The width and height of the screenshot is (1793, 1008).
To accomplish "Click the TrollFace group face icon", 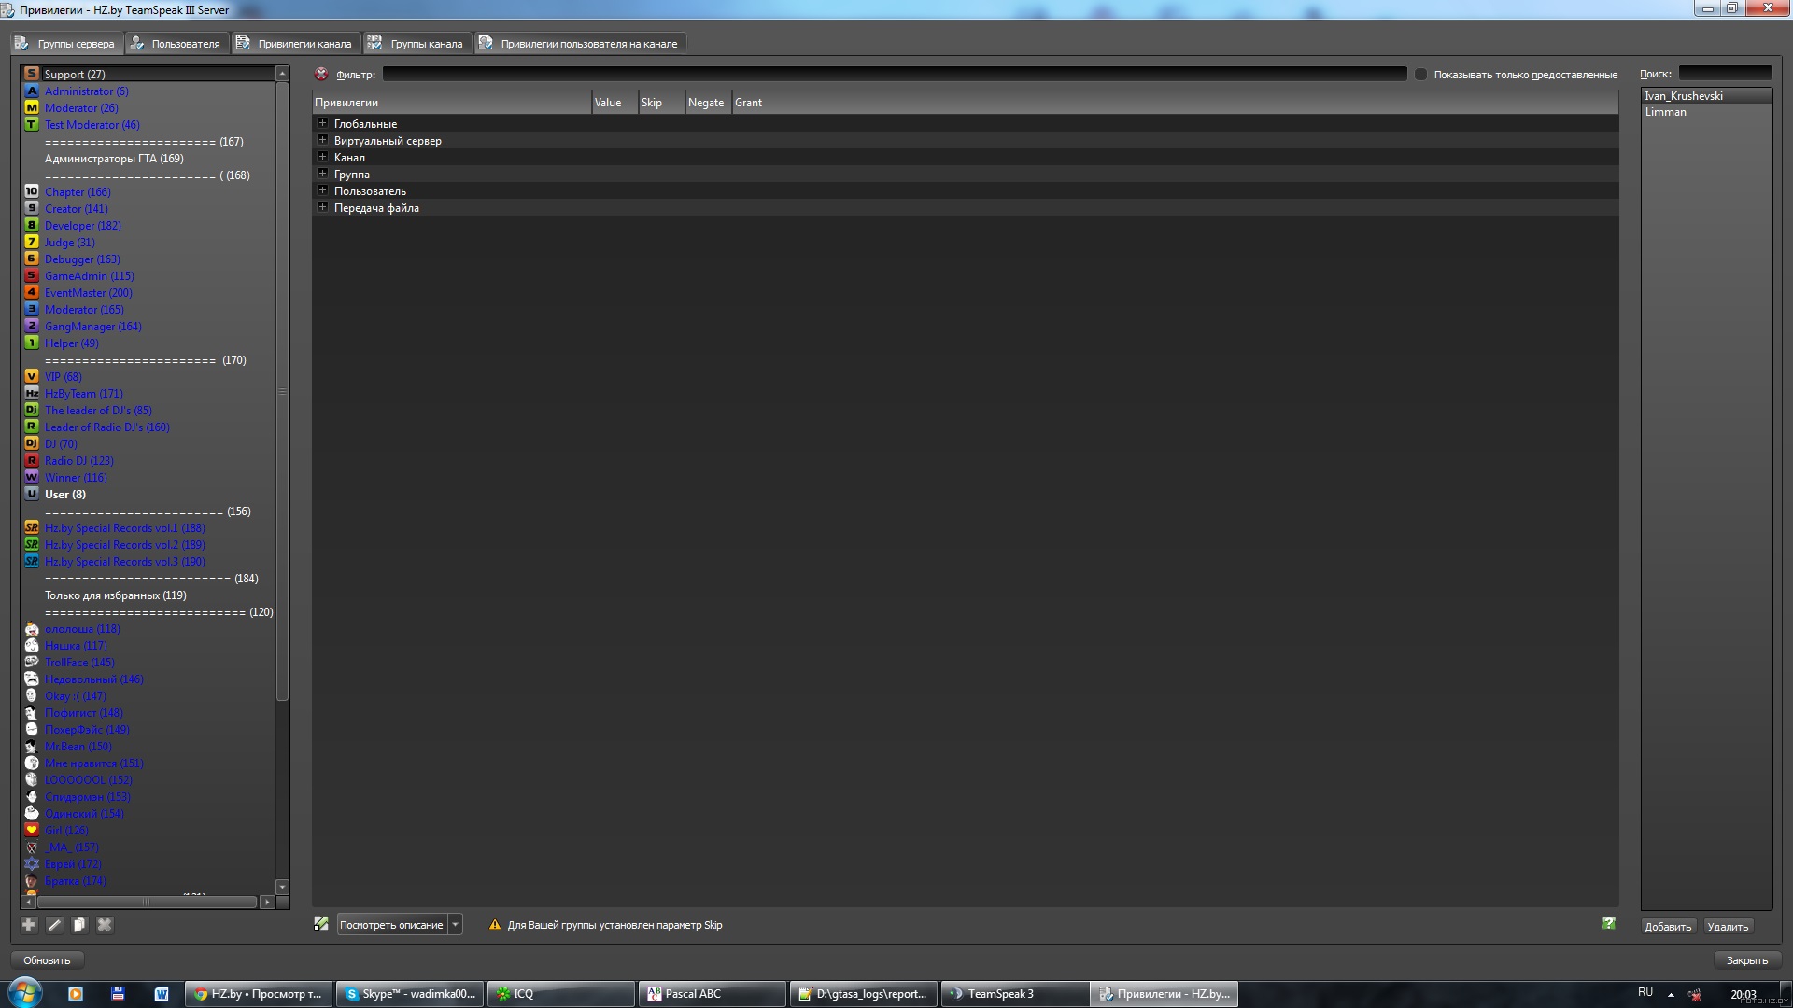I will pos(32,662).
